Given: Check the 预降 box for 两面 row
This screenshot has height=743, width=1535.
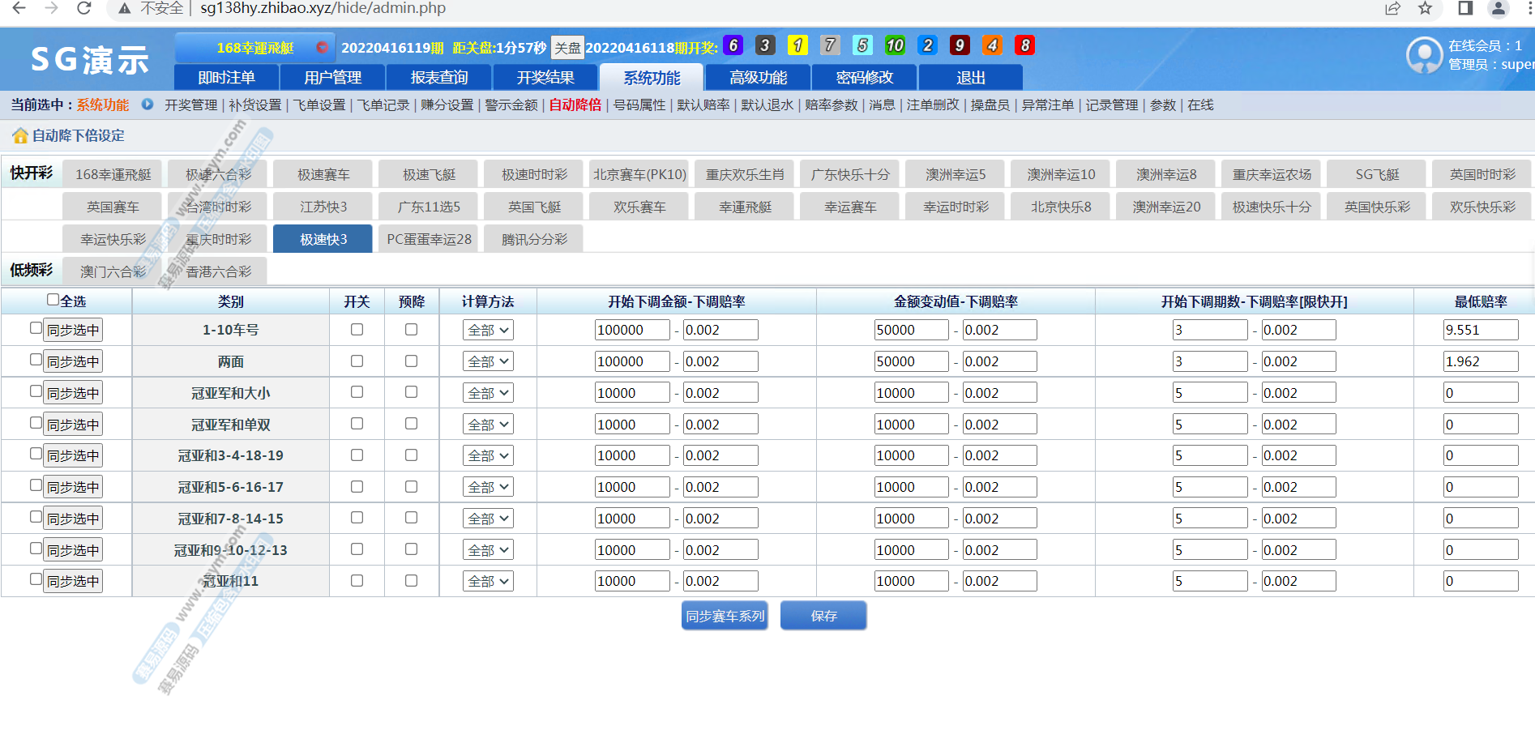Looking at the screenshot, I should point(411,361).
